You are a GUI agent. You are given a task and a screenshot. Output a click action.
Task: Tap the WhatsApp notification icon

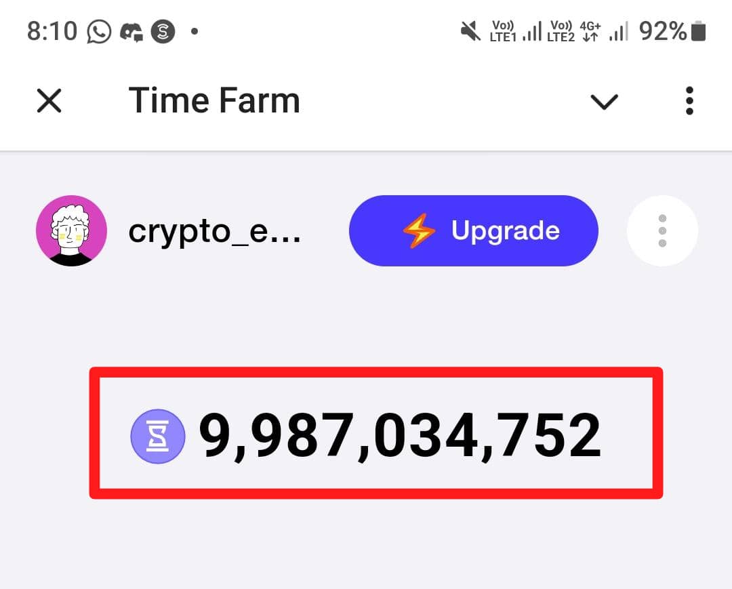pyautogui.click(x=99, y=32)
